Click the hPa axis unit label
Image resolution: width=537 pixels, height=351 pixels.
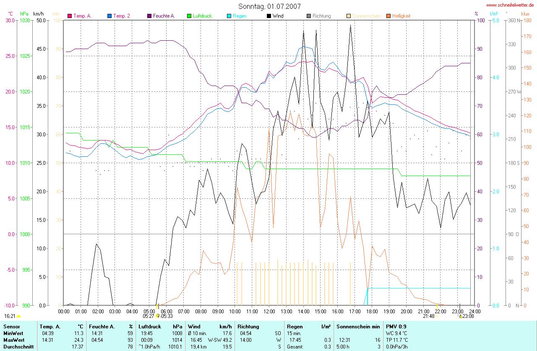[x=24, y=14]
